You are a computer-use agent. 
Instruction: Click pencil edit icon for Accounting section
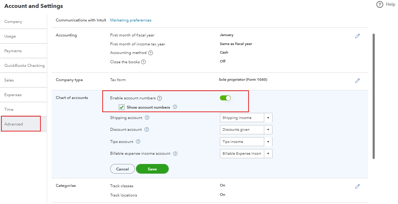(x=357, y=36)
